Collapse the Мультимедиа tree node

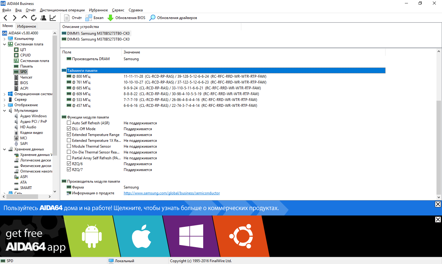[x=5, y=111]
